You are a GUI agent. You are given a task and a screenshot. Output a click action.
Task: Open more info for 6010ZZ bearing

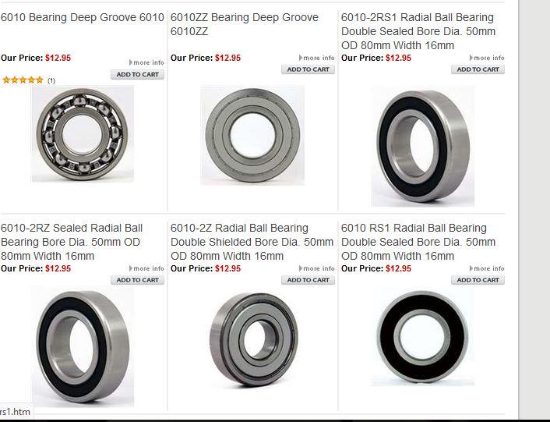tap(317, 58)
